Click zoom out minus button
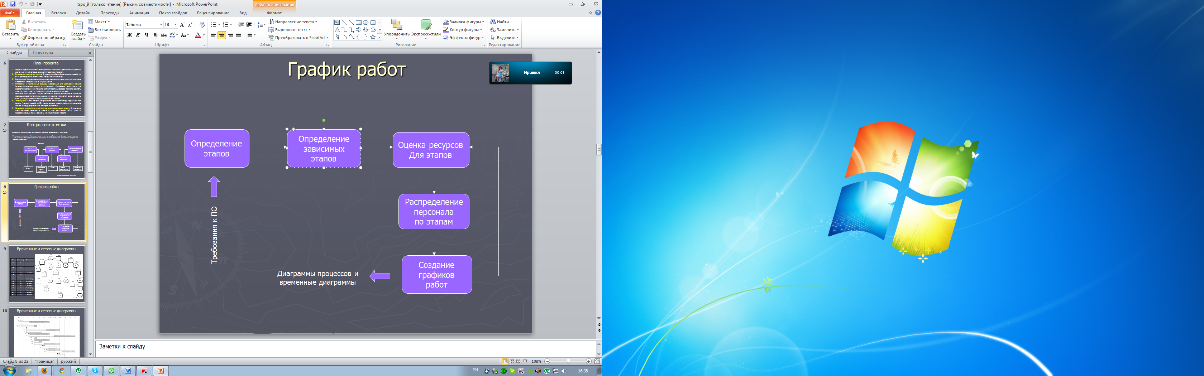 [547, 362]
